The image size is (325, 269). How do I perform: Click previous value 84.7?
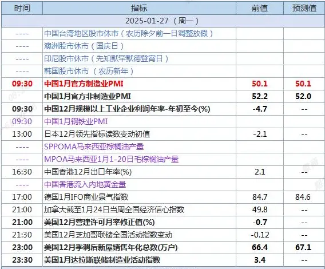click(x=260, y=197)
